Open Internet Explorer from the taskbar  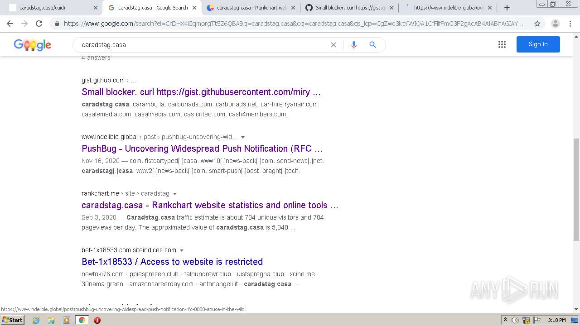36,320
